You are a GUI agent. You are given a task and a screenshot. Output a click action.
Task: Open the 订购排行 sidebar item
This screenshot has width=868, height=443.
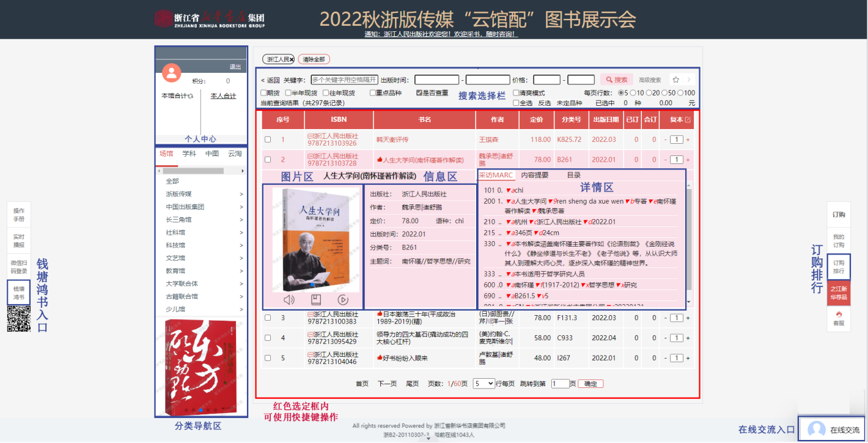click(x=838, y=267)
